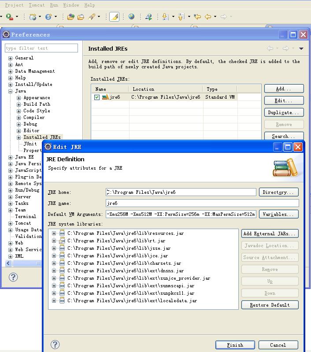
Task: Click the charsets.jar jar icon
Action: pos(62,263)
